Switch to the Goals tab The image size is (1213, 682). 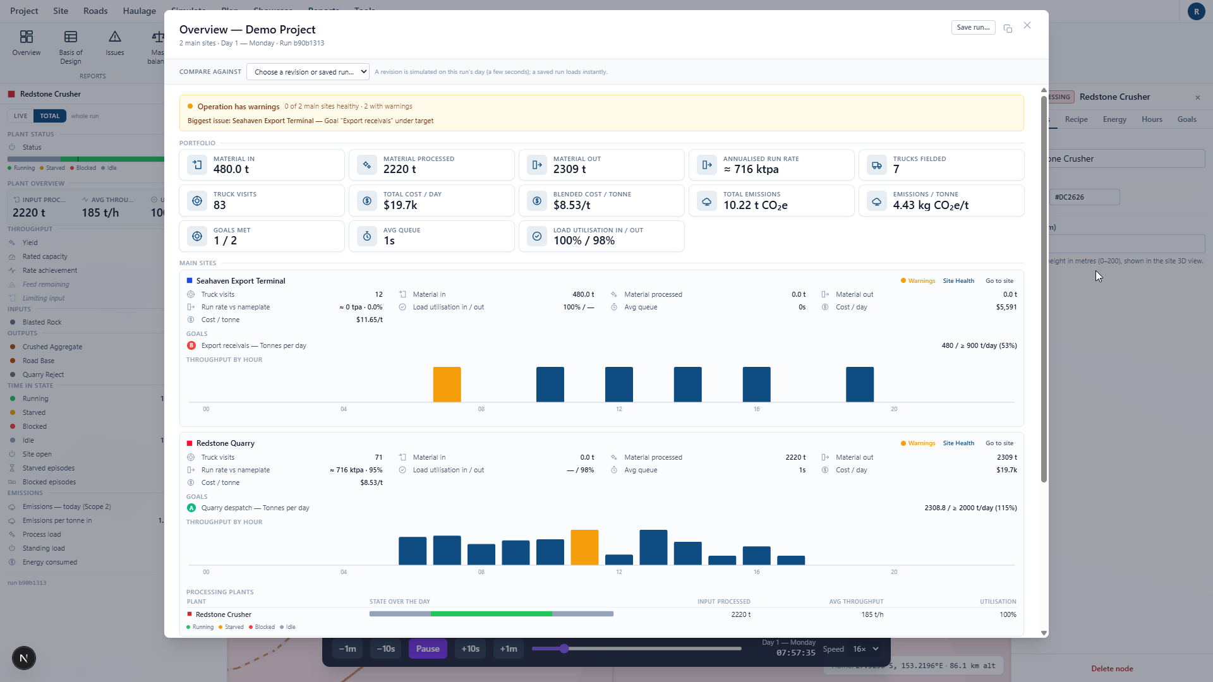[1186, 119]
